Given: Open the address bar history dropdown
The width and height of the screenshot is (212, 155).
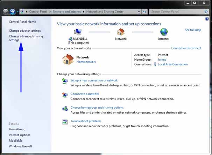Looking at the screenshot, I should click(x=139, y=12).
